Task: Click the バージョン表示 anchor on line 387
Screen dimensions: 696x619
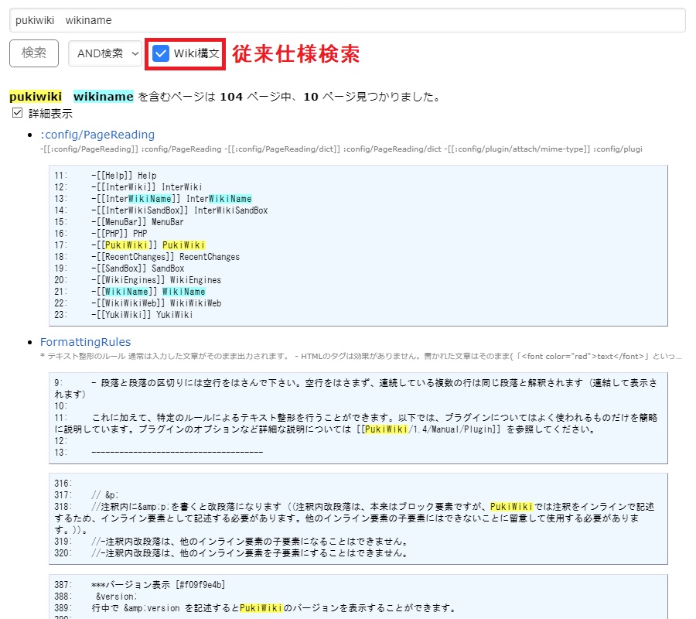Action: click(x=124, y=584)
